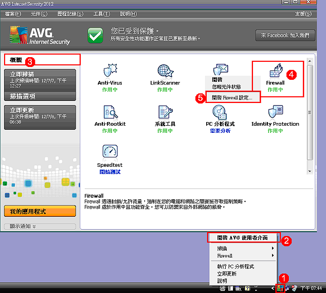326x293 pixels.
Task: Click the Firewall brick wall icon
Action: [276, 71]
